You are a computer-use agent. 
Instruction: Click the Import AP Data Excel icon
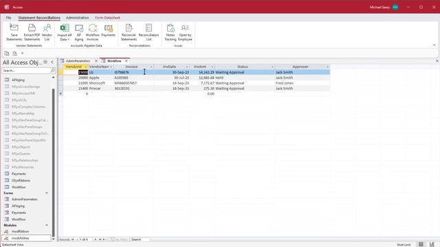tap(65, 32)
